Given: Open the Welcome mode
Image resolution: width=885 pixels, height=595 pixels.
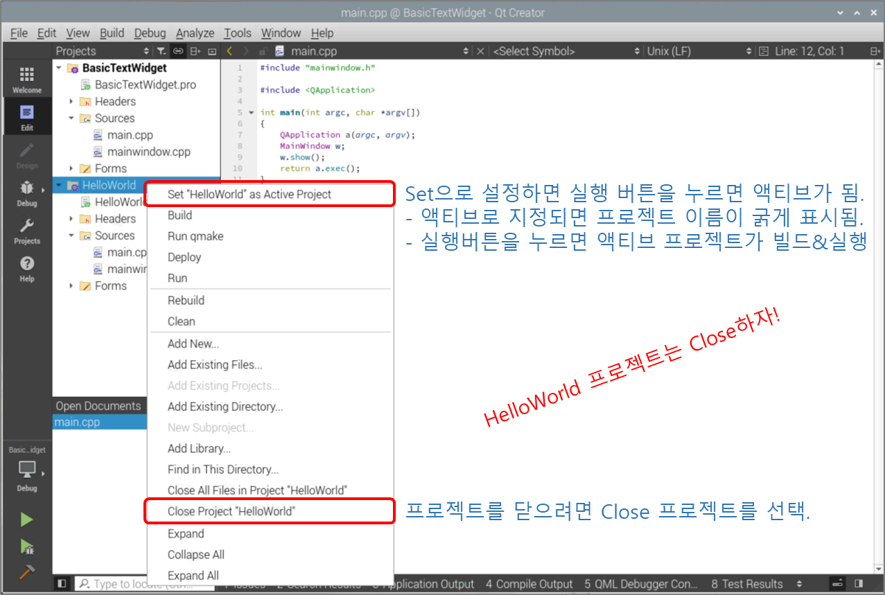Looking at the screenshot, I should [x=26, y=80].
